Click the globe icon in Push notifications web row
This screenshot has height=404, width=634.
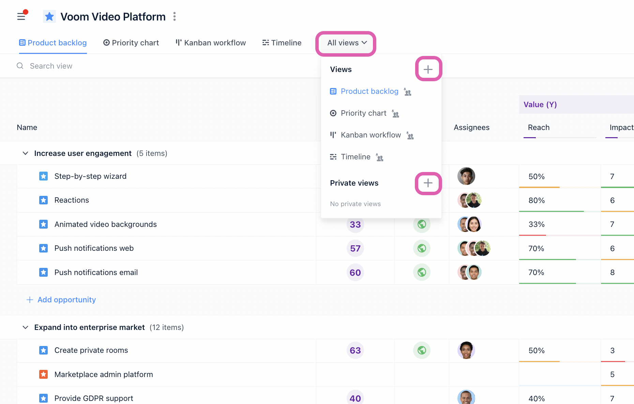click(422, 248)
